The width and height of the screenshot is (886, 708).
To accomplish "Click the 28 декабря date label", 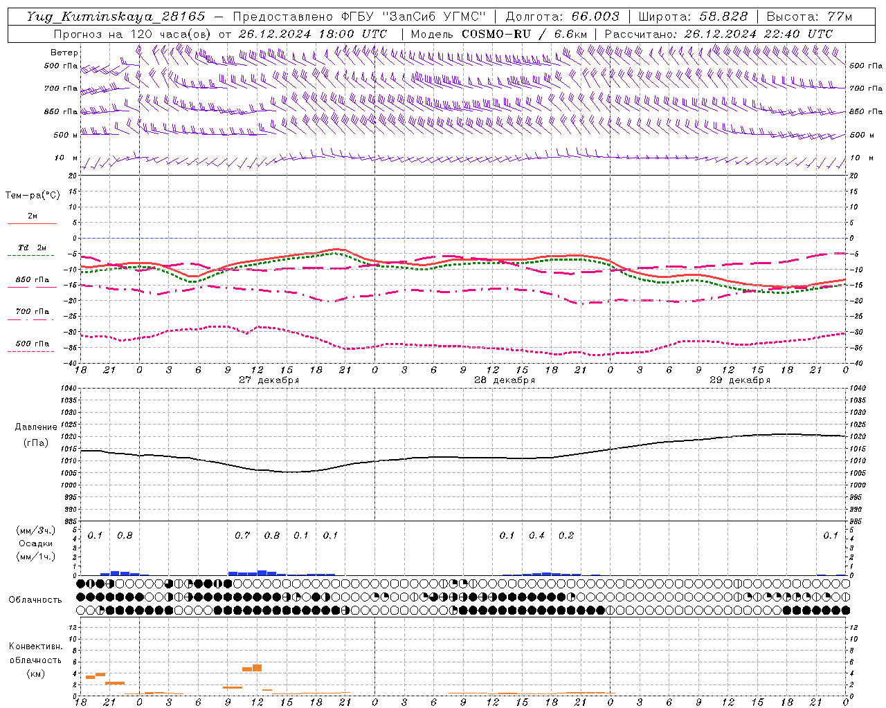I will [505, 380].
